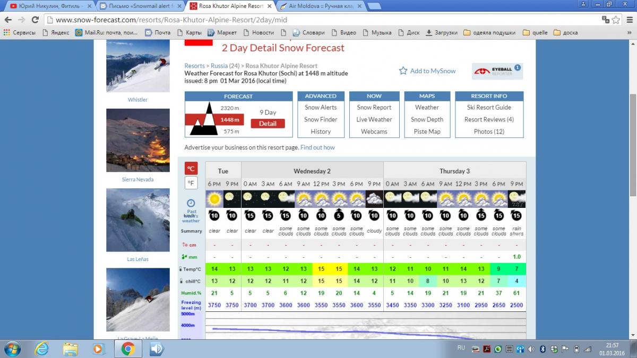The width and height of the screenshot is (637, 358).
Task: Reload the current page
Action: pos(36,20)
